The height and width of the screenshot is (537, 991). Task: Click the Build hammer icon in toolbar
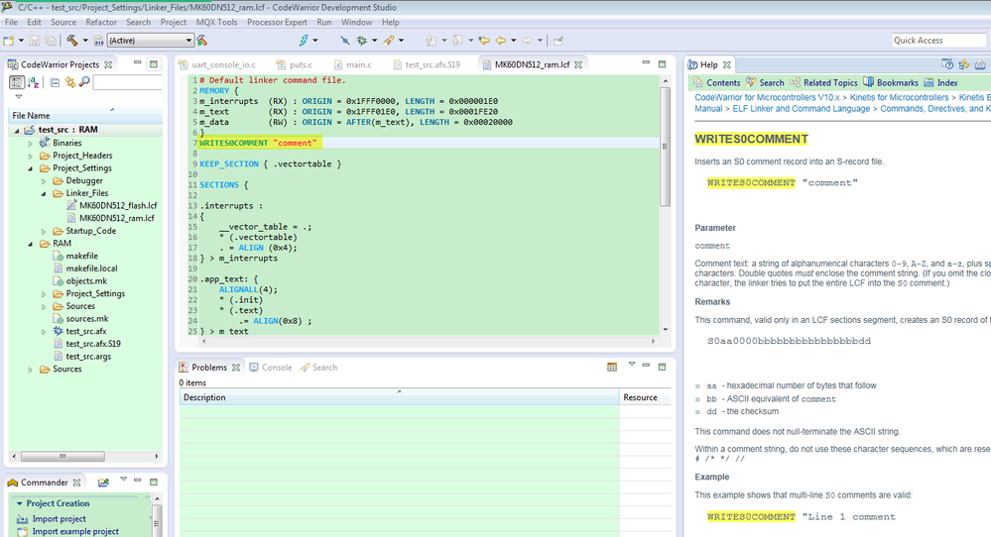coord(71,41)
